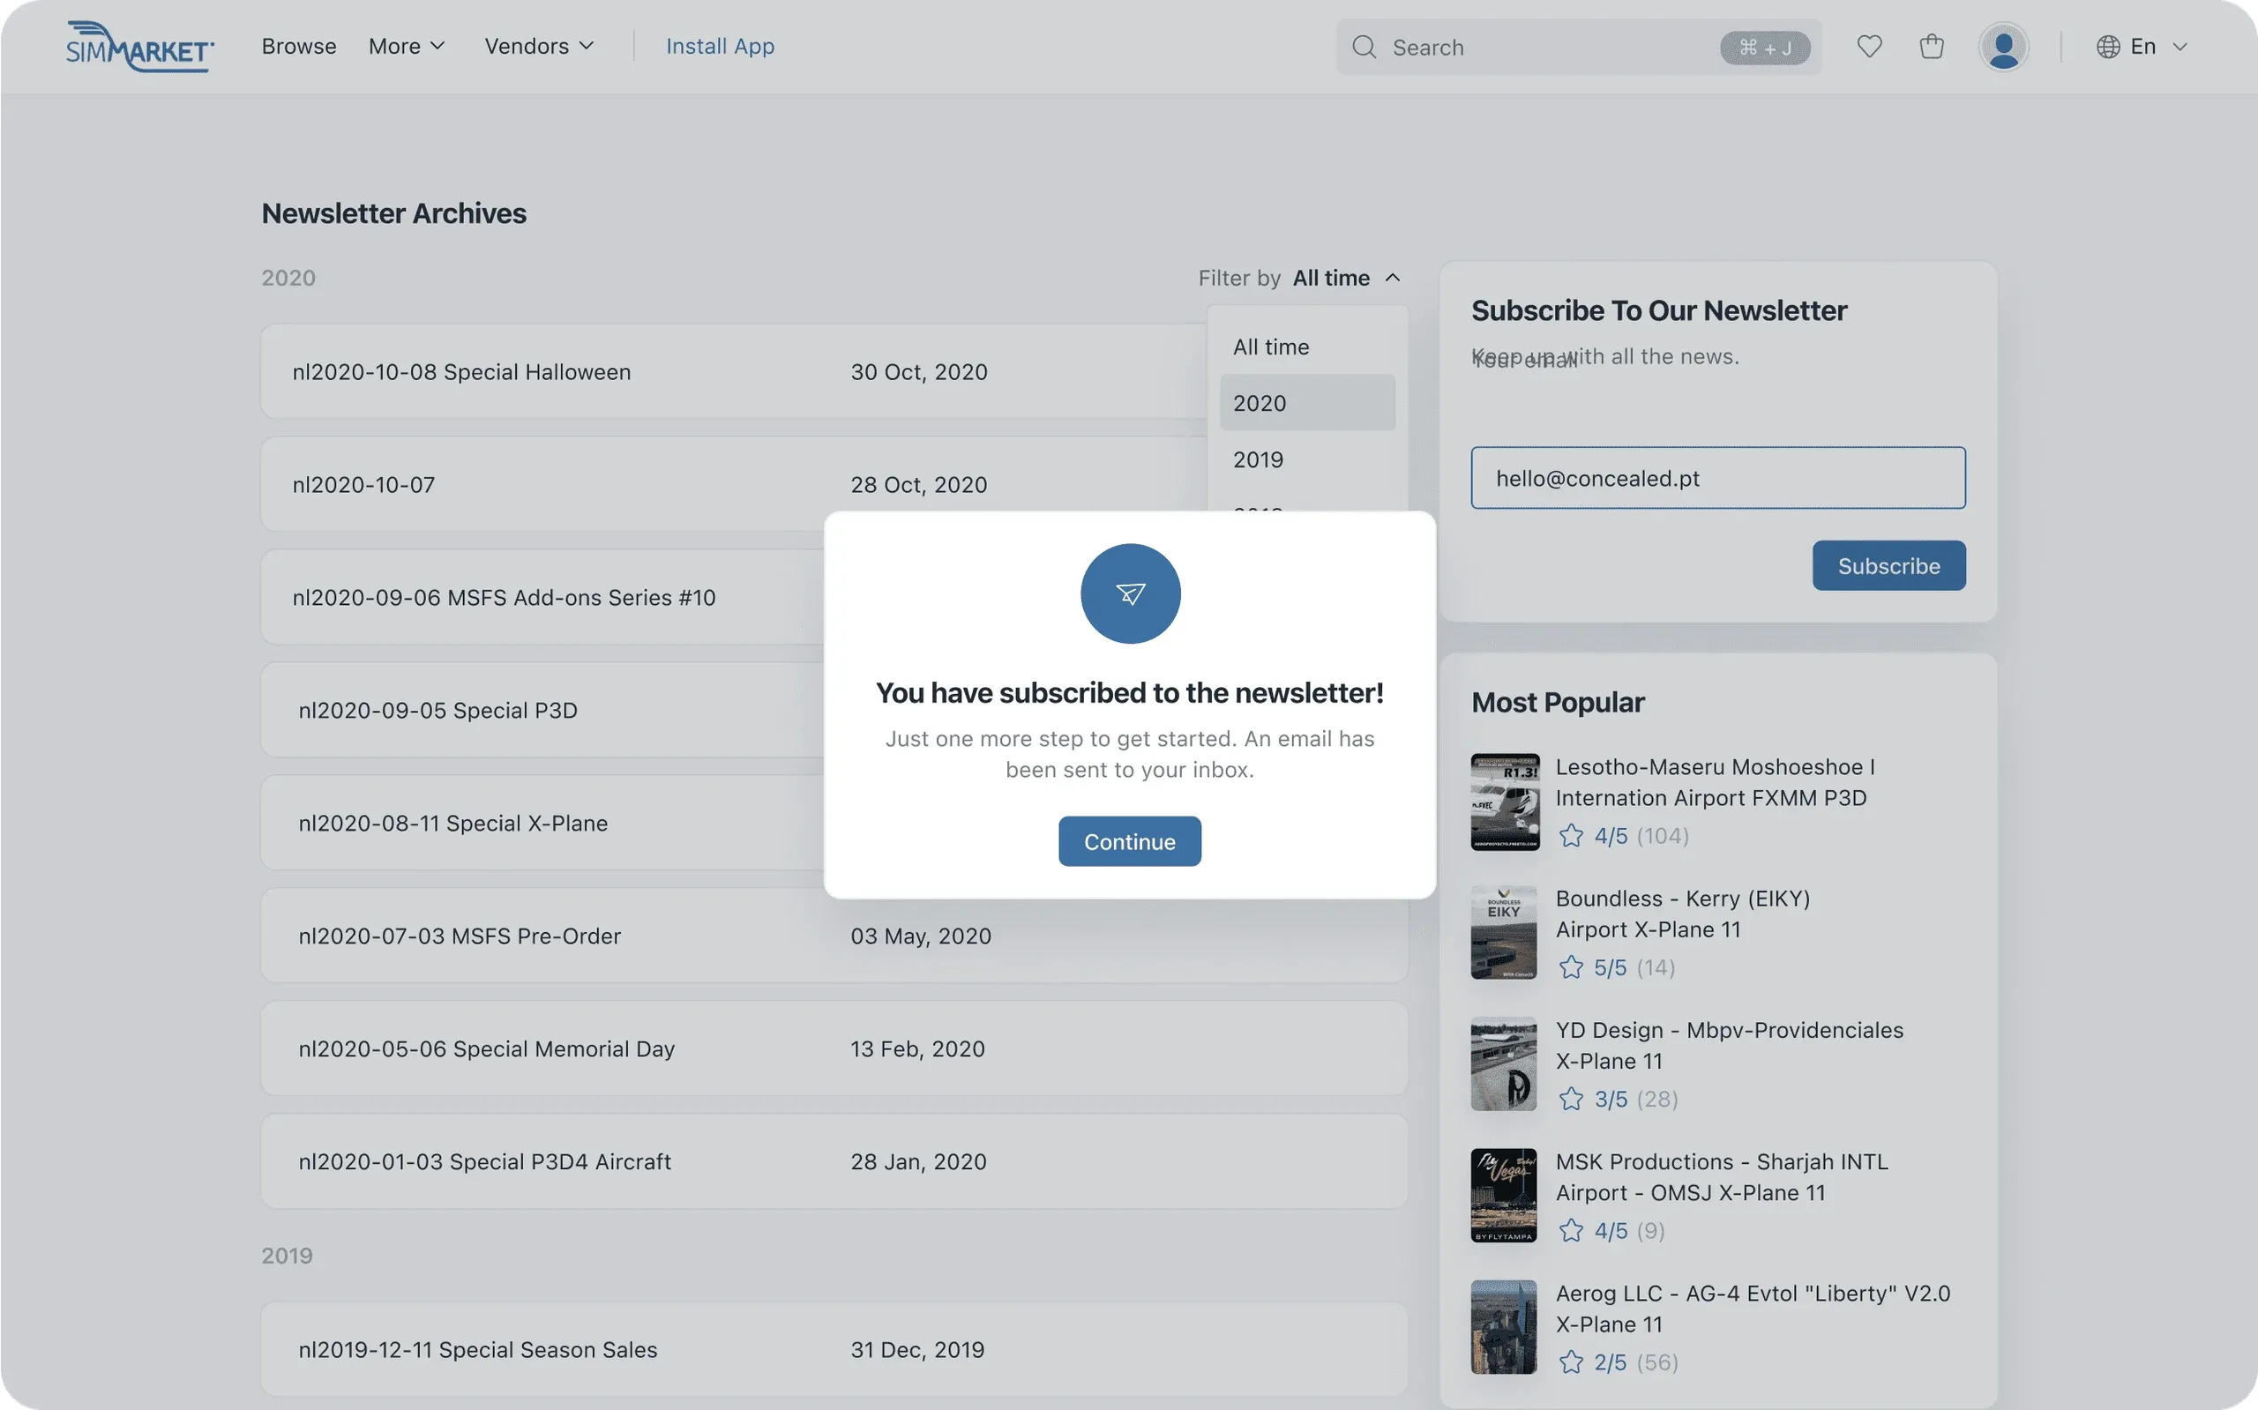Viewport: 2258px width, 1410px height.
Task: Open the user profile avatar
Action: 2003,47
